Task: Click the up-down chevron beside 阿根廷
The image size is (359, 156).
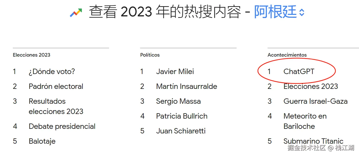Action: tap(302, 13)
